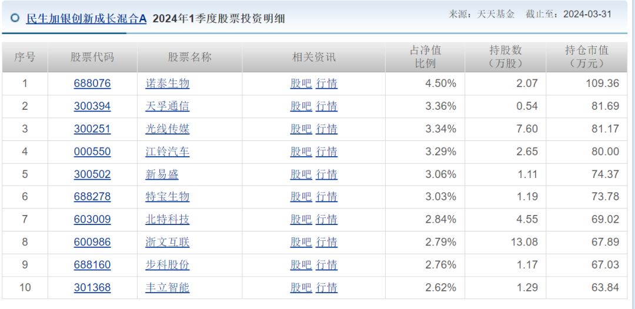Open the 新易盛 stock name link

coord(162,174)
